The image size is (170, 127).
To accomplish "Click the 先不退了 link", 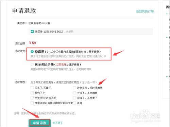I will (57, 123).
